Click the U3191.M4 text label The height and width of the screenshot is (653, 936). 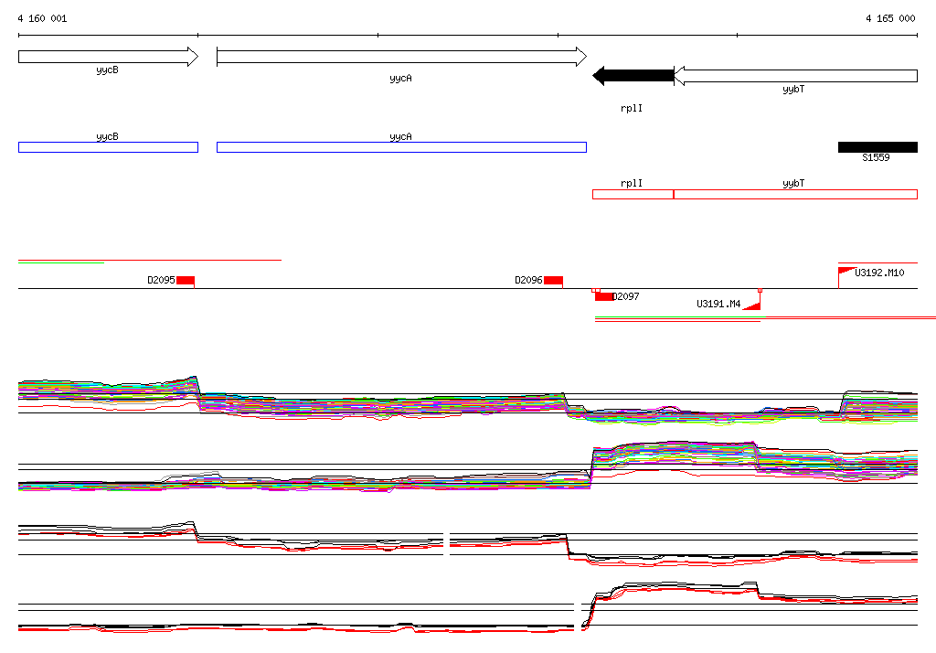[x=718, y=305]
